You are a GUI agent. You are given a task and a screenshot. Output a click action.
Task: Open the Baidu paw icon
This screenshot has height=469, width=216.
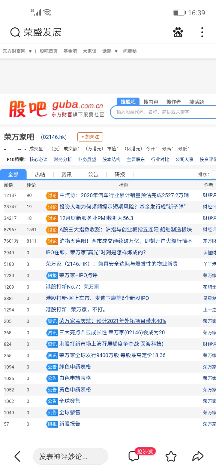[178, 32]
